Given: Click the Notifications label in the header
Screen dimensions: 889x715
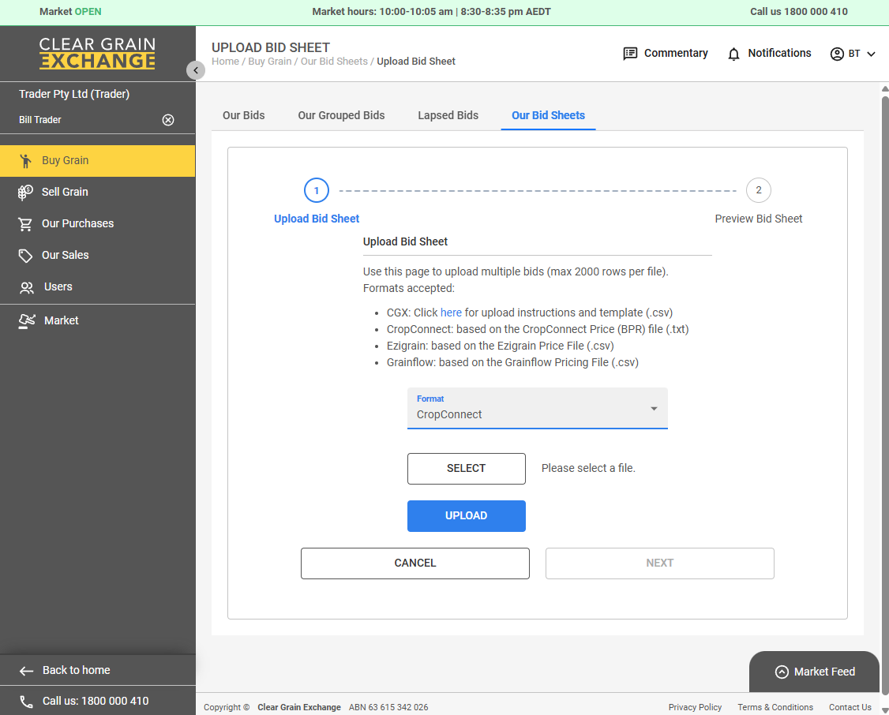Looking at the screenshot, I should [779, 53].
